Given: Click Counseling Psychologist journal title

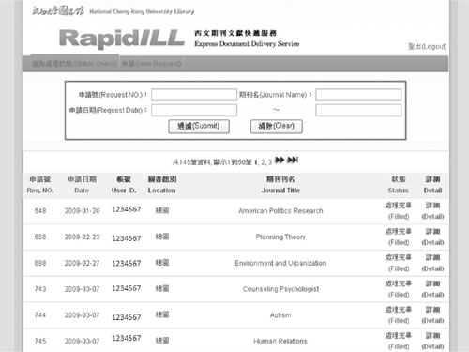Looking at the screenshot, I should (x=280, y=289).
